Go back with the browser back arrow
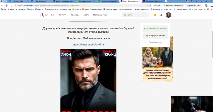The image size is (213, 112). click(x=2, y=6)
